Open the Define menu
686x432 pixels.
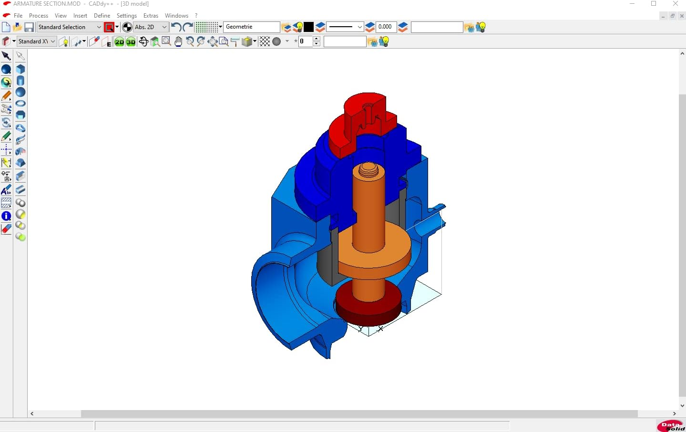pyautogui.click(x=102, y=16)
